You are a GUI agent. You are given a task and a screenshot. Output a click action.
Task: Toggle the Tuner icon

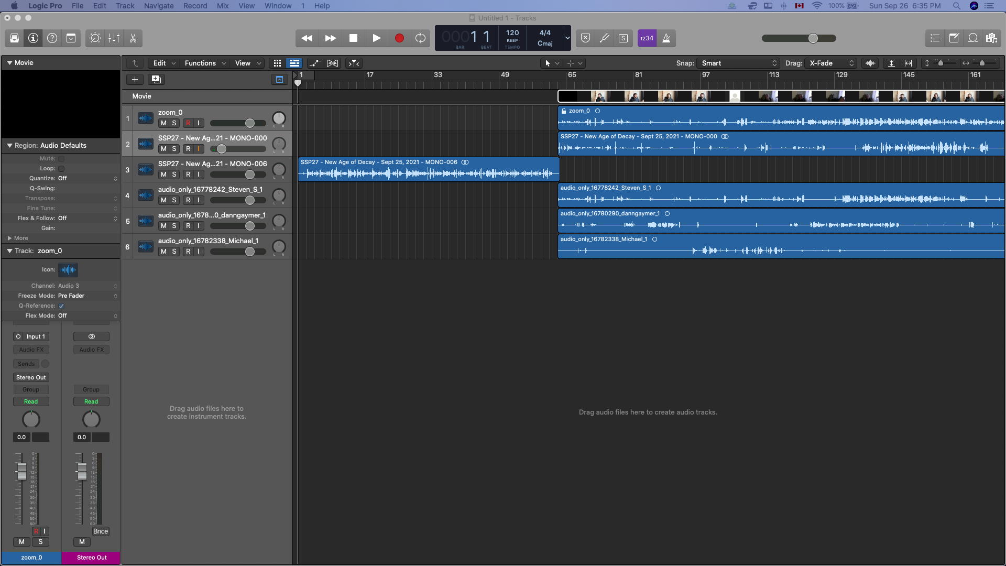[x=605, y=38]
